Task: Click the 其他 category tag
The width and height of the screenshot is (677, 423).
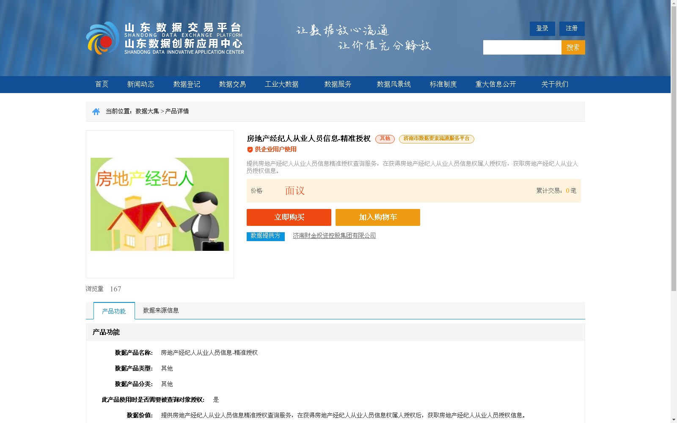Action: pyautogui.click(x=385, y=139)
